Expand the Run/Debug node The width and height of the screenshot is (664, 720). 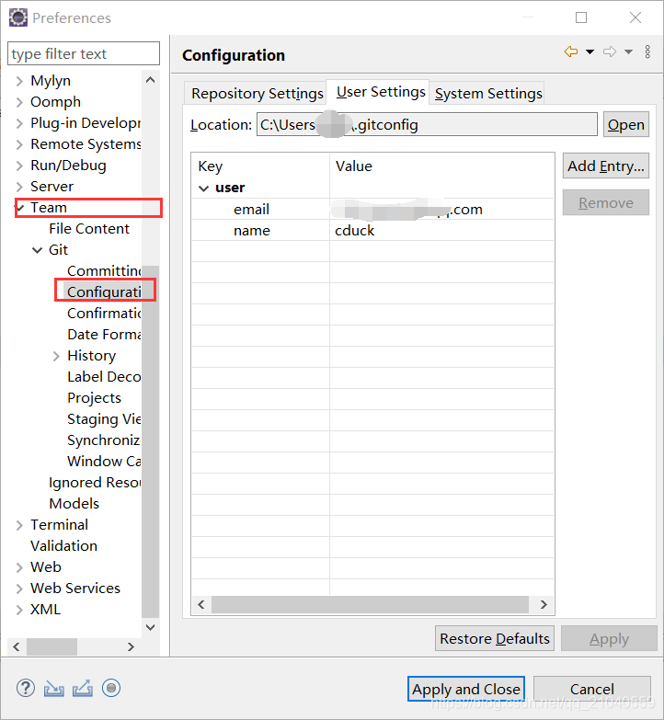(x=19, y=166)
